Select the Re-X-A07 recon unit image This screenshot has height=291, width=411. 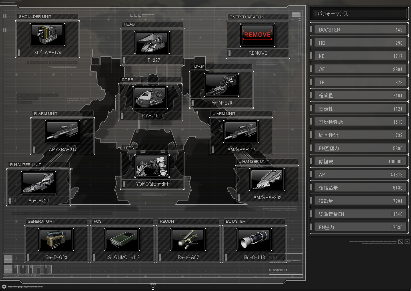[188, 240]
